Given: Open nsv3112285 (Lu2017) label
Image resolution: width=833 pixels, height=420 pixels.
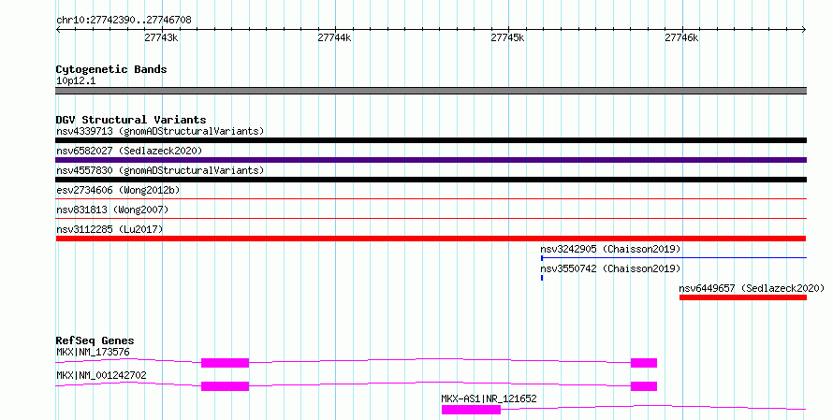Looking at the screenshot, I should (110, 229).
